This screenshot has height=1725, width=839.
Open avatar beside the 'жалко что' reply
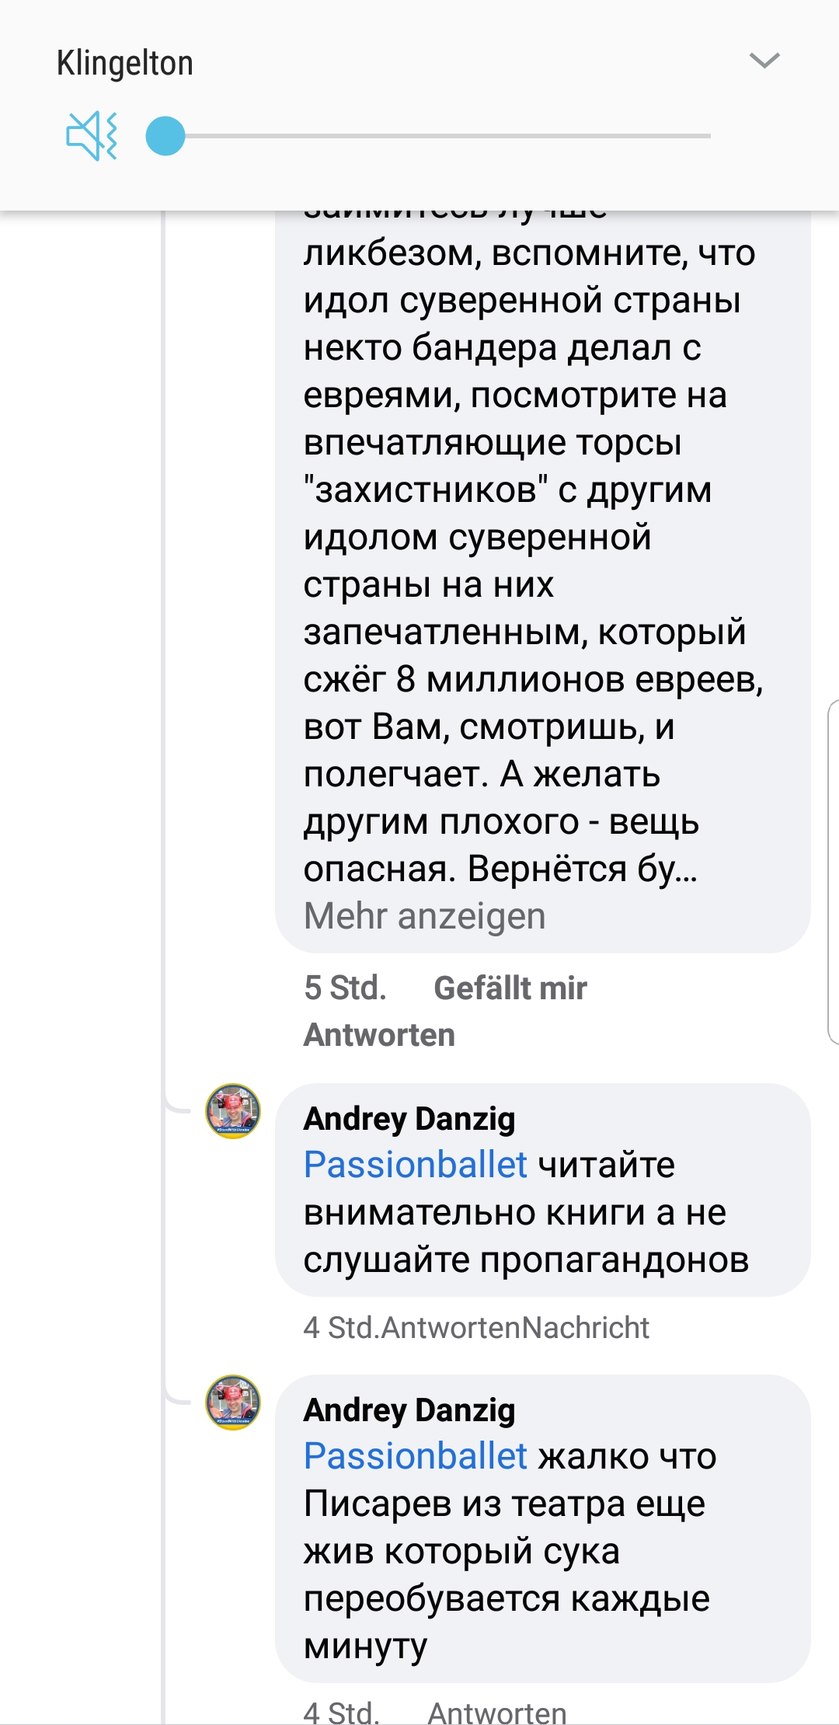tap(232, 1403)
